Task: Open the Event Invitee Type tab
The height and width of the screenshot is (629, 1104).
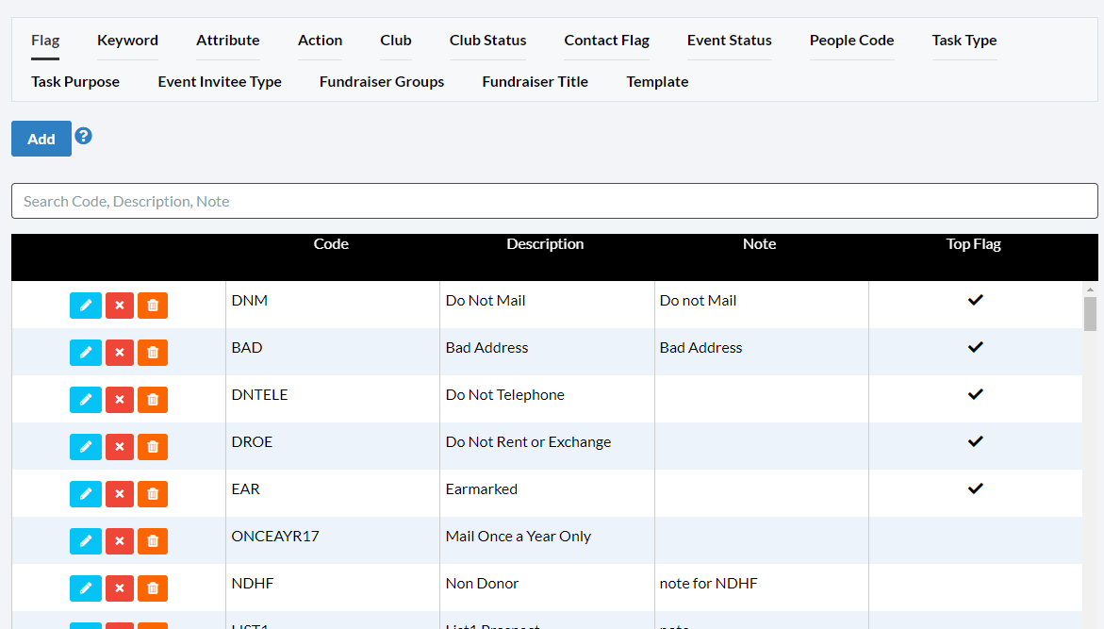Action: (x=220, y=82)
